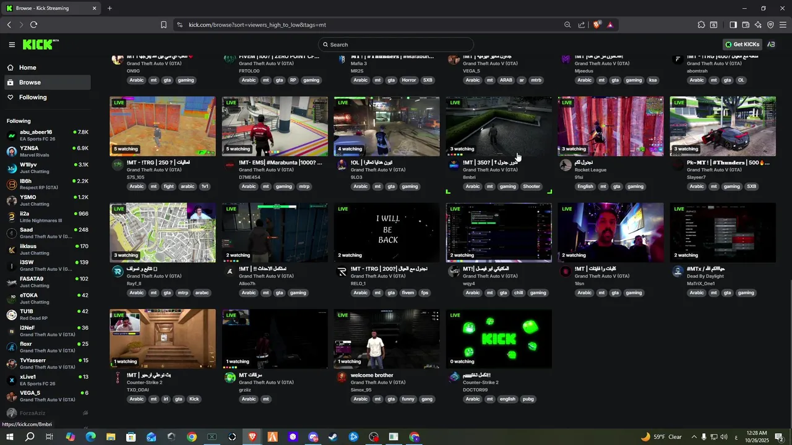
Task: Open the 'I WILL BE BACK' stream thumbnail
Action: point(387,232)
